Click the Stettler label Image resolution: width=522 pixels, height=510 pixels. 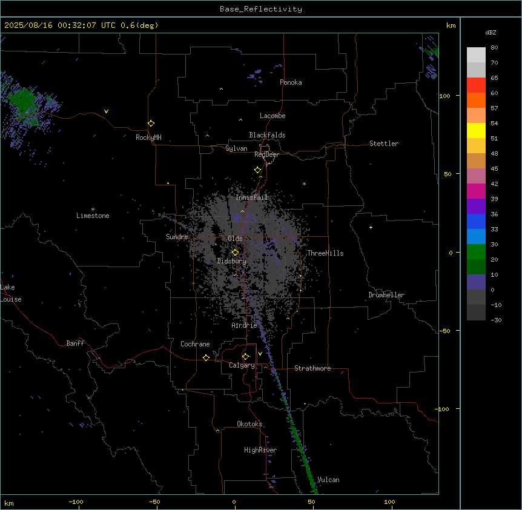tap(384, 144)
